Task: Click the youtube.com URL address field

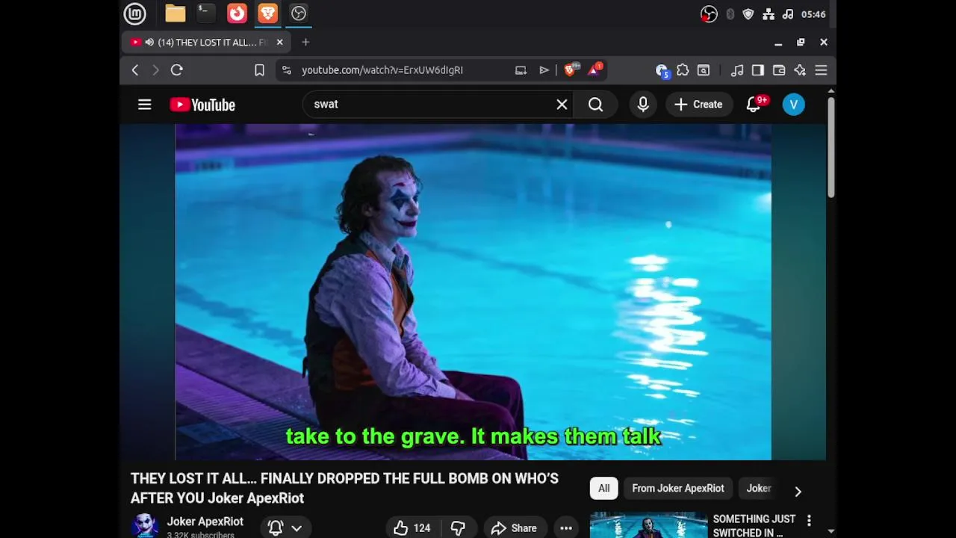Action: coord(382,70)
